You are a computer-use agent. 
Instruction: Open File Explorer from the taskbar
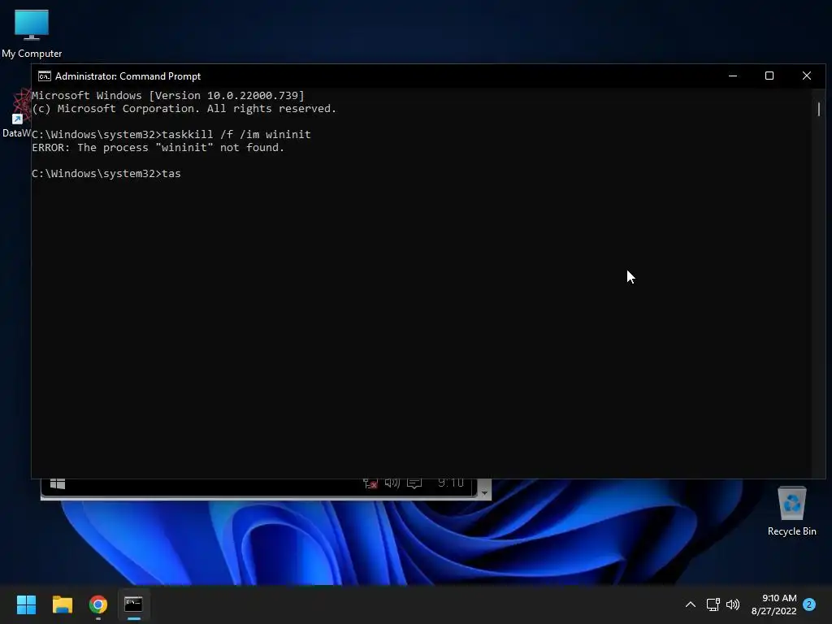[62, 604]
